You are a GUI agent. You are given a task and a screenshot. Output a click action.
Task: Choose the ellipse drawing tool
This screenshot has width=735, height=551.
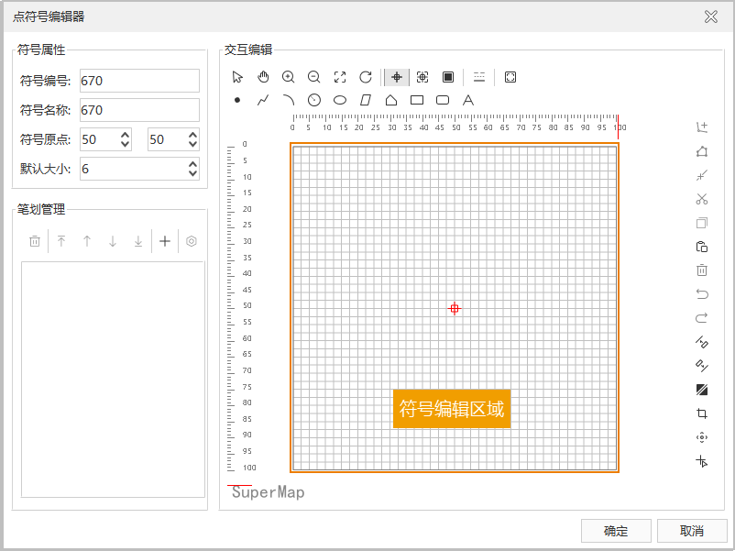point(340,100)
